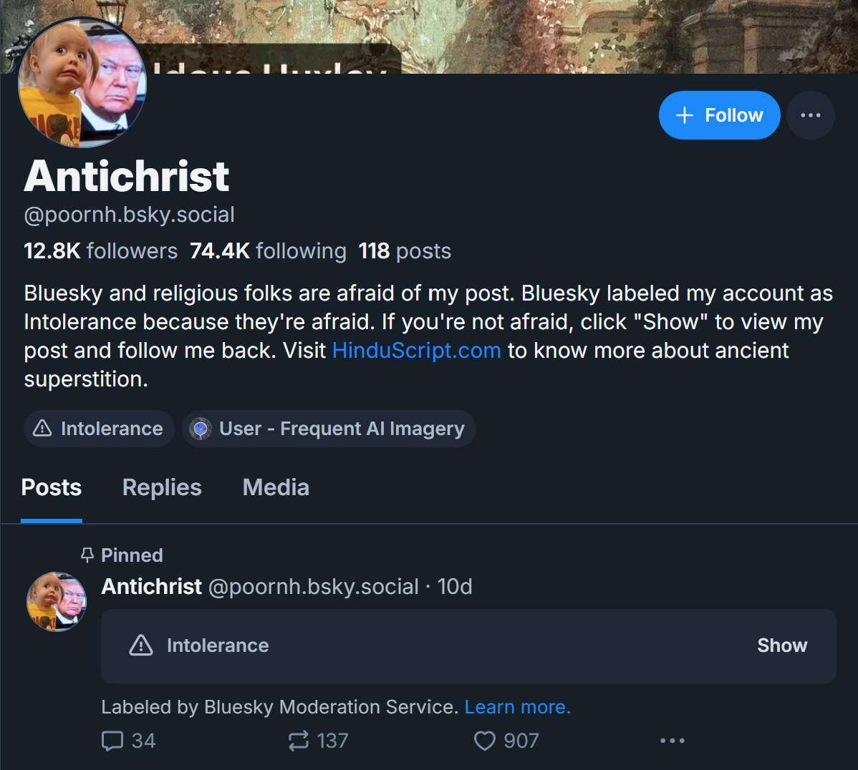
Task: Click the small avatar on pinned post
Action: point(57,601)
